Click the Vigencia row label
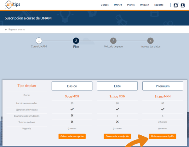Screen dimensions: 189x147 tap(27, 128)
